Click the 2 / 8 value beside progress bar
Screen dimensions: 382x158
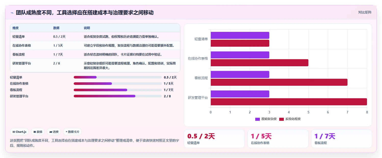point(167,96)
